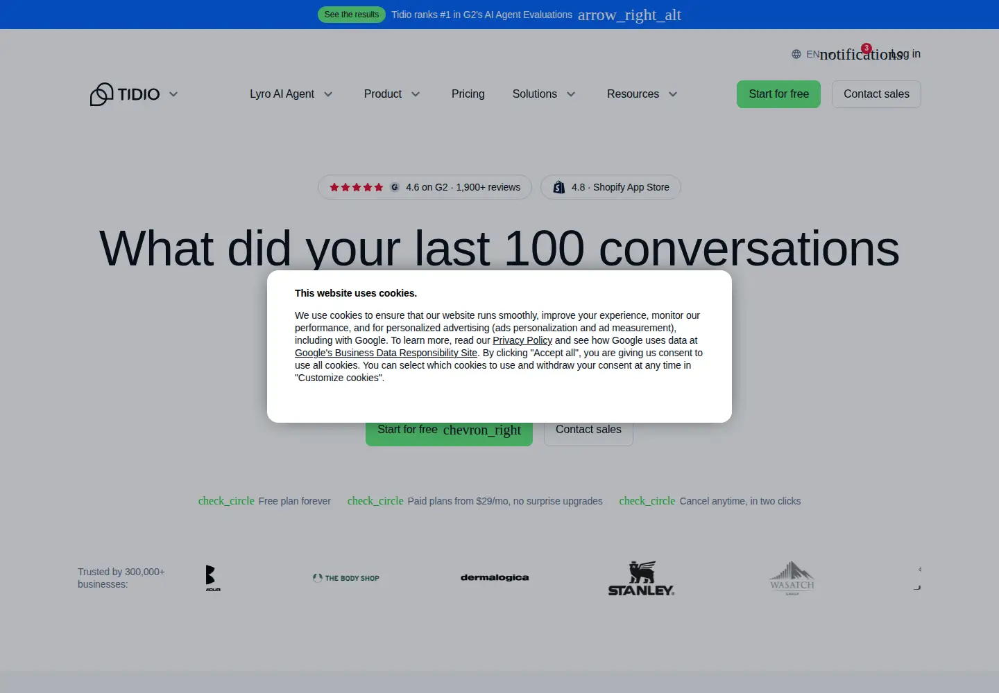The width and height of the screenshot is (999, 693).
Task: Open the Lyro AI Agent dropdown menu
Action: coord(291,94)
